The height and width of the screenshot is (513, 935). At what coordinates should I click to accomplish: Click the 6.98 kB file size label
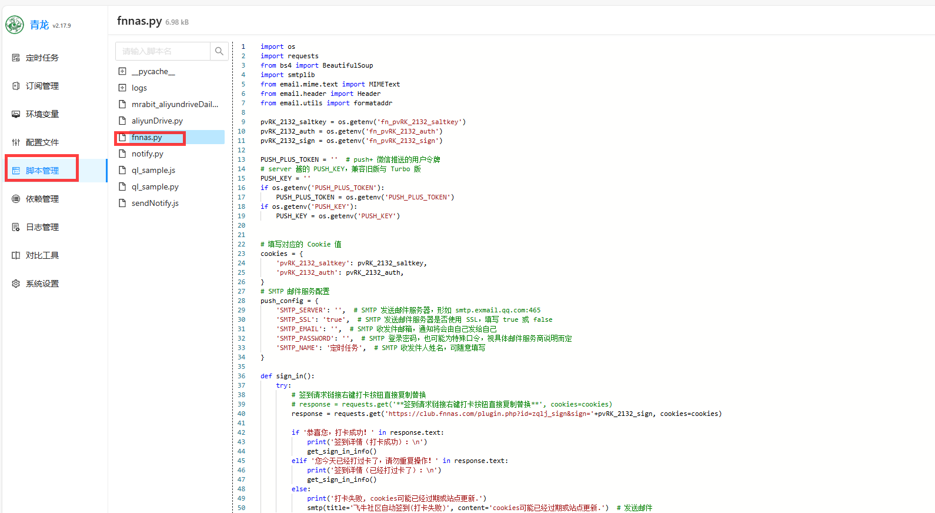coord(177,22)
